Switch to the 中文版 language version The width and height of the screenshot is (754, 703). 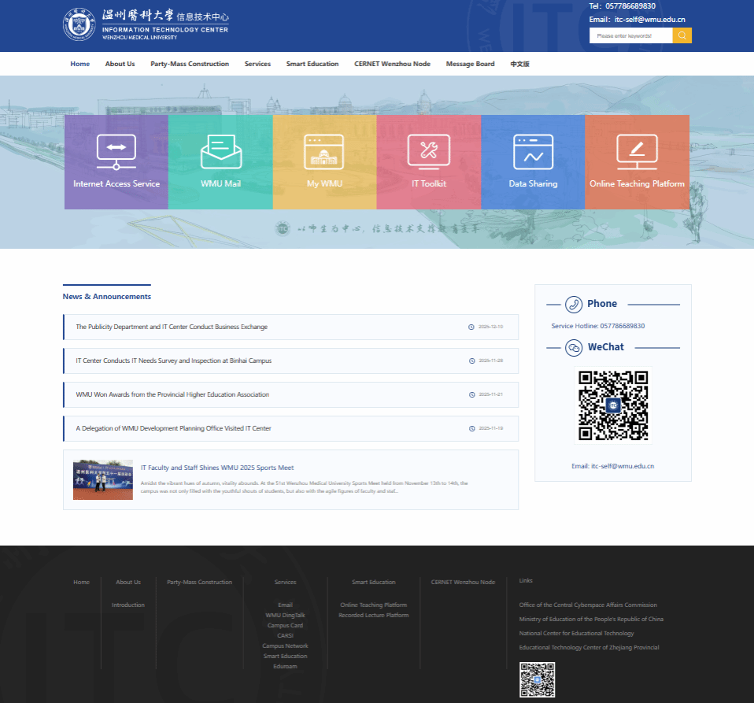pos(519,64)
